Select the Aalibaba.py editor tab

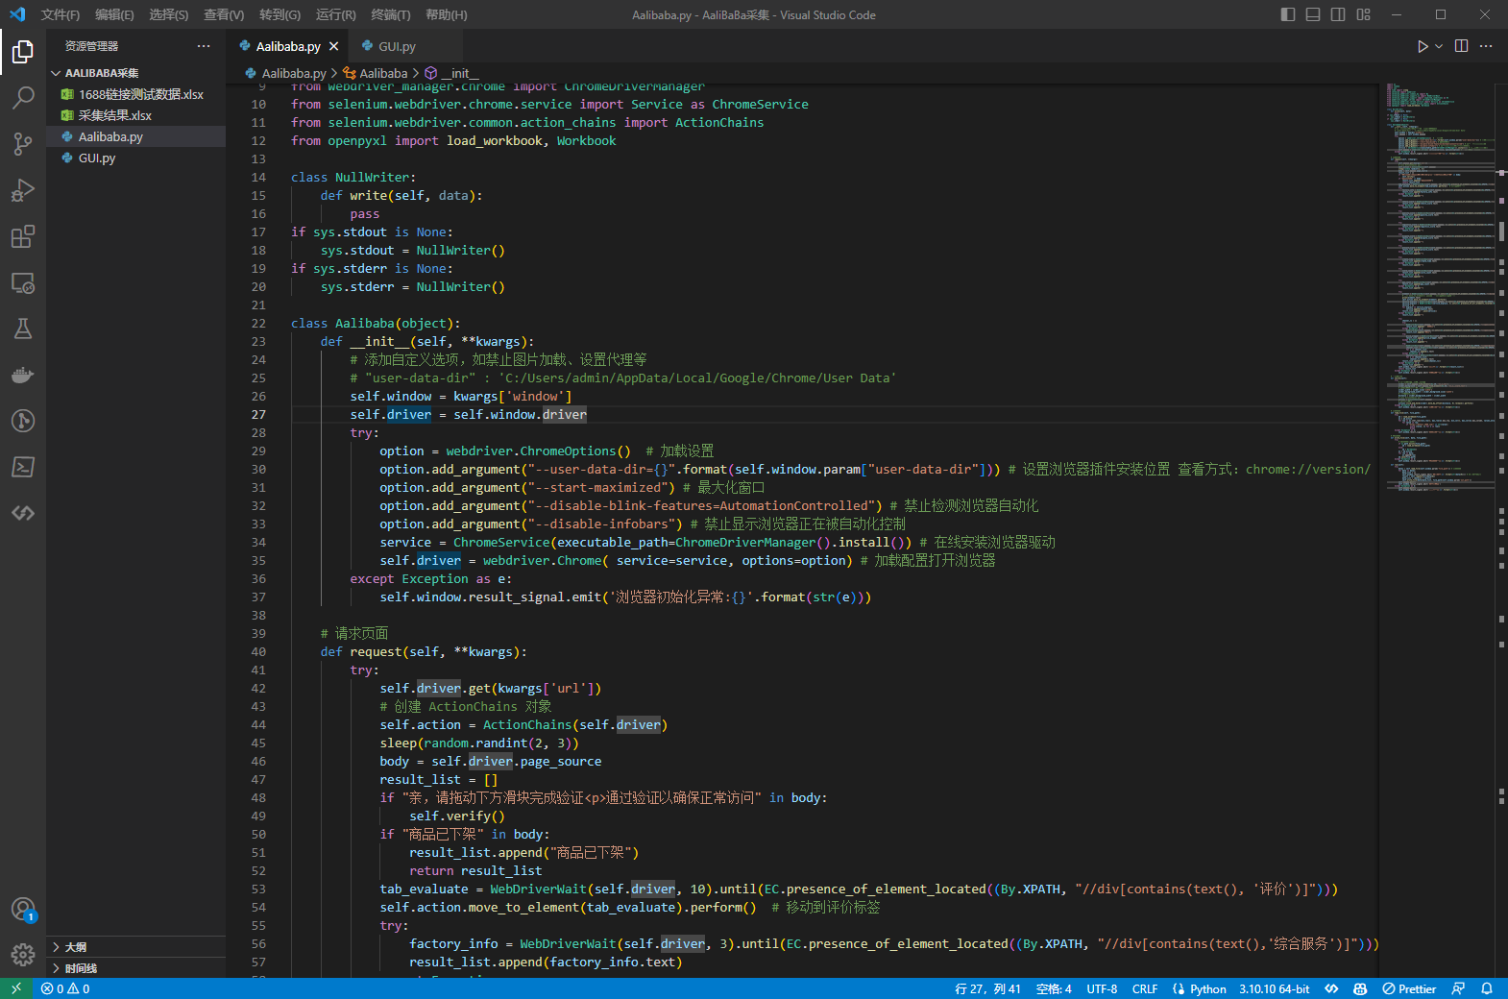(288, 46)
